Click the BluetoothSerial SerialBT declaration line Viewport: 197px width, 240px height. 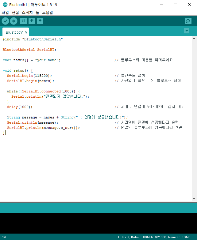click(x=29, y=50)
